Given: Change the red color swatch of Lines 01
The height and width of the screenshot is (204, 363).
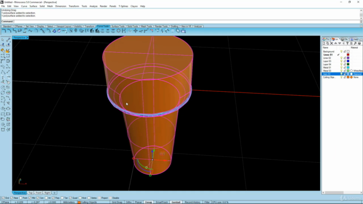Looking at the screenshot, I should click(348, 55).
